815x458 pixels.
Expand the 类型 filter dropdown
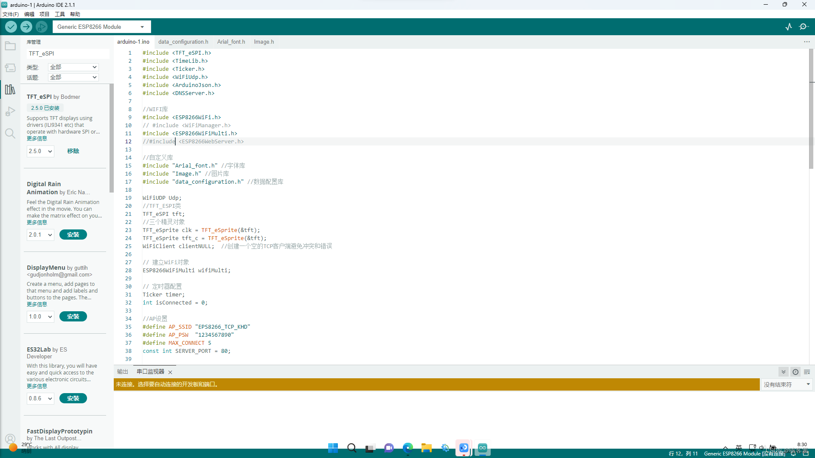(73, 67)
